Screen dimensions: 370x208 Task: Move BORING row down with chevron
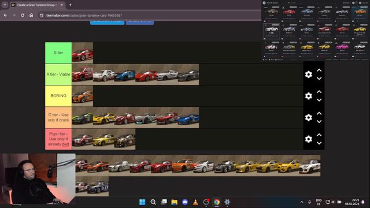(319, 100)
